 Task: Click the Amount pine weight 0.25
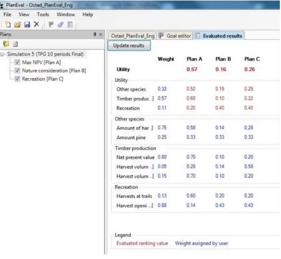click(x=162, y=137)
